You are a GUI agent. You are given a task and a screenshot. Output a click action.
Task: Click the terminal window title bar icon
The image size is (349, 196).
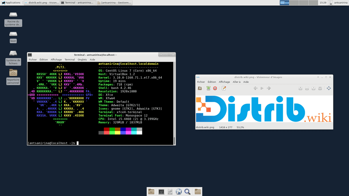pos(30,55)
